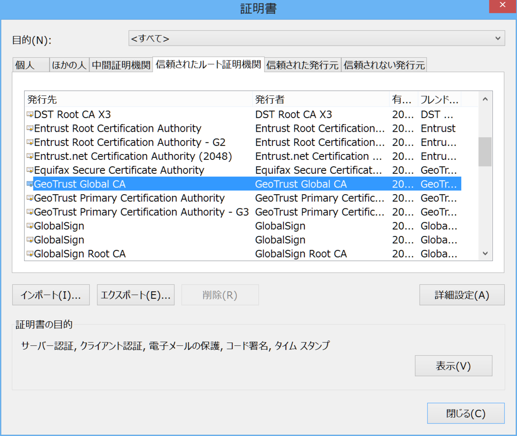Viewport: 517px width, 436px height.
Task: Close the 証明書 dialog window
Action: 502,5
